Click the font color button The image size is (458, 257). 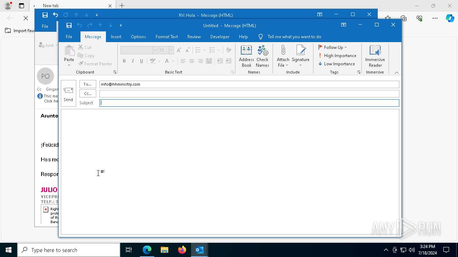(x=167, y=61)
